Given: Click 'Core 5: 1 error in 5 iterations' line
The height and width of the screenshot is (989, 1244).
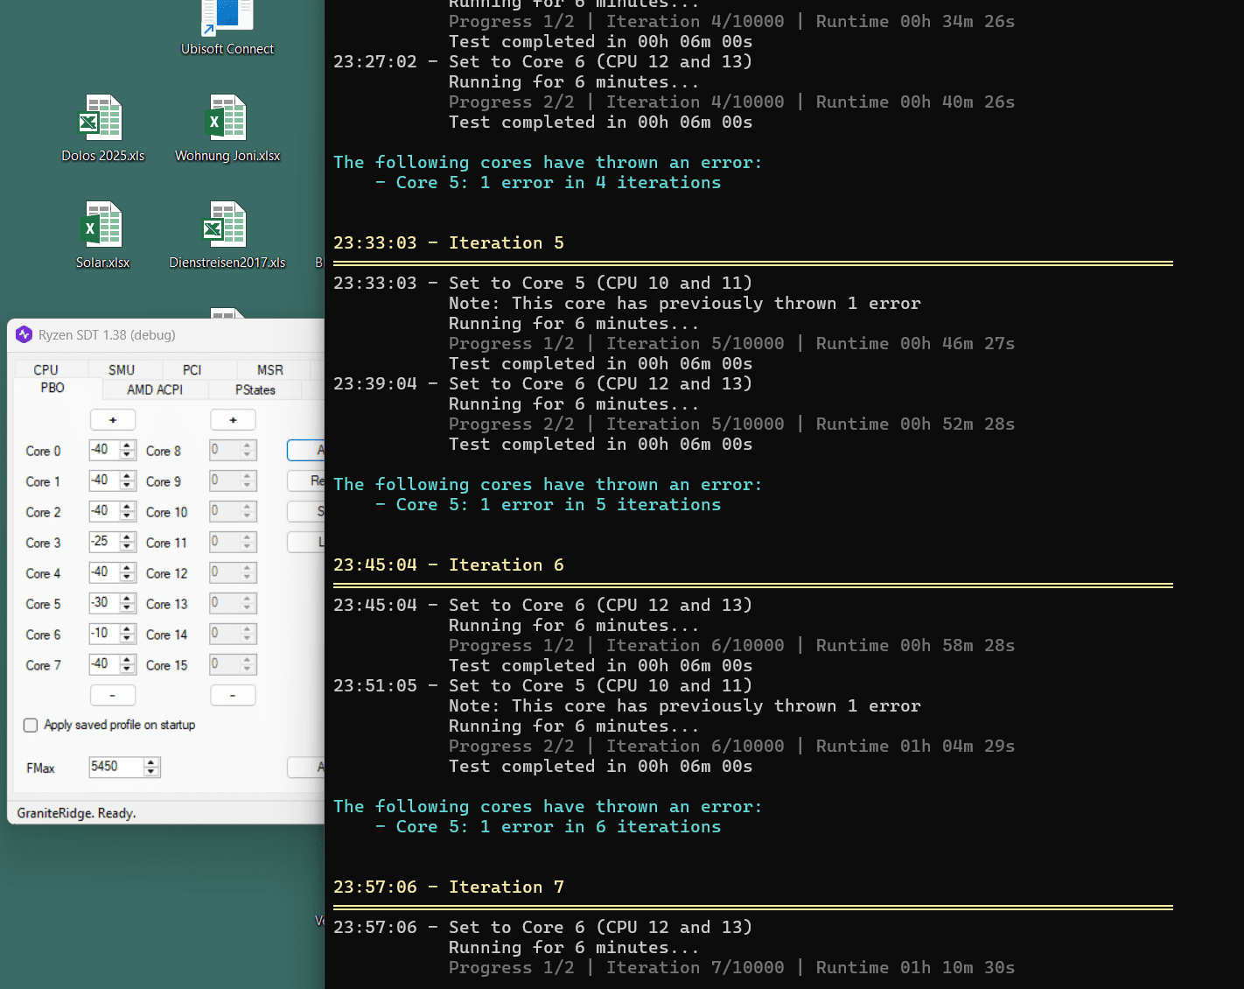Looking at the screenshot, I should click(x=558, y=504).
